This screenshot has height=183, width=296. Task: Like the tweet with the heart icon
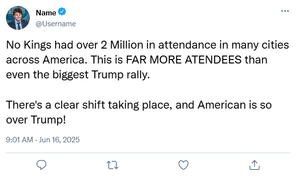(183, 165)
